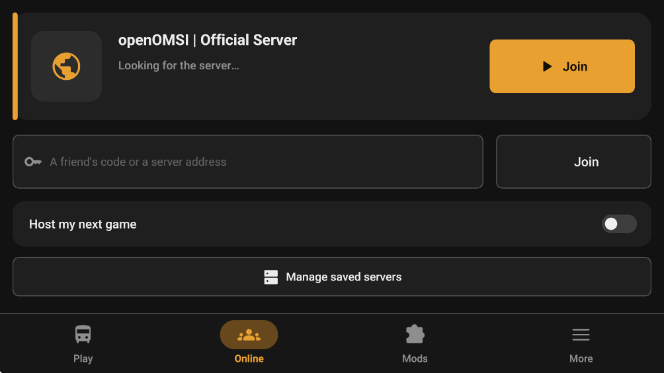Viewport: 664px width, 373px height.
Task: Open Manage saved servers
Action: click(x=332, y=277)
